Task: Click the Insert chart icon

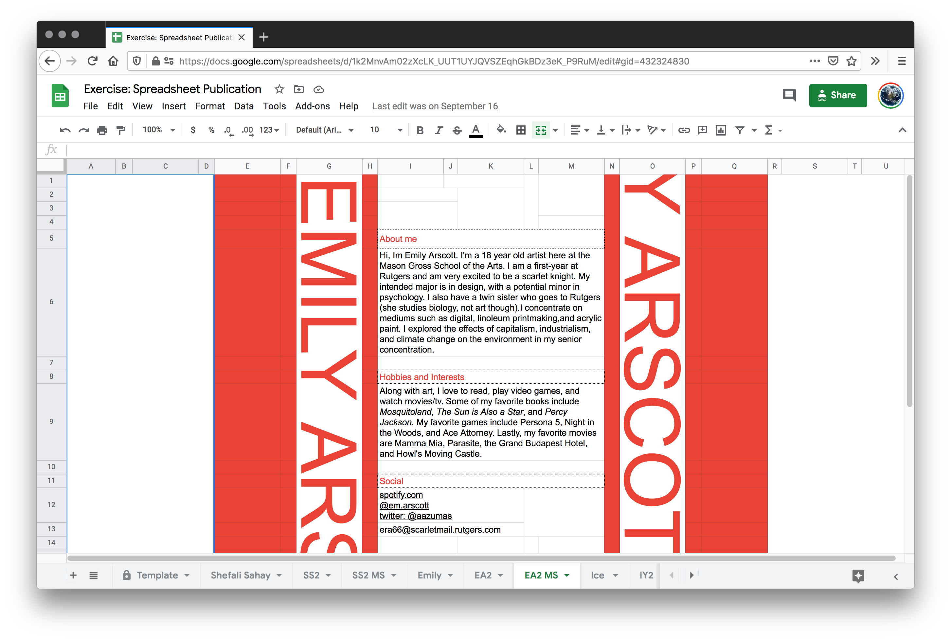Action: tap(721, 130)
